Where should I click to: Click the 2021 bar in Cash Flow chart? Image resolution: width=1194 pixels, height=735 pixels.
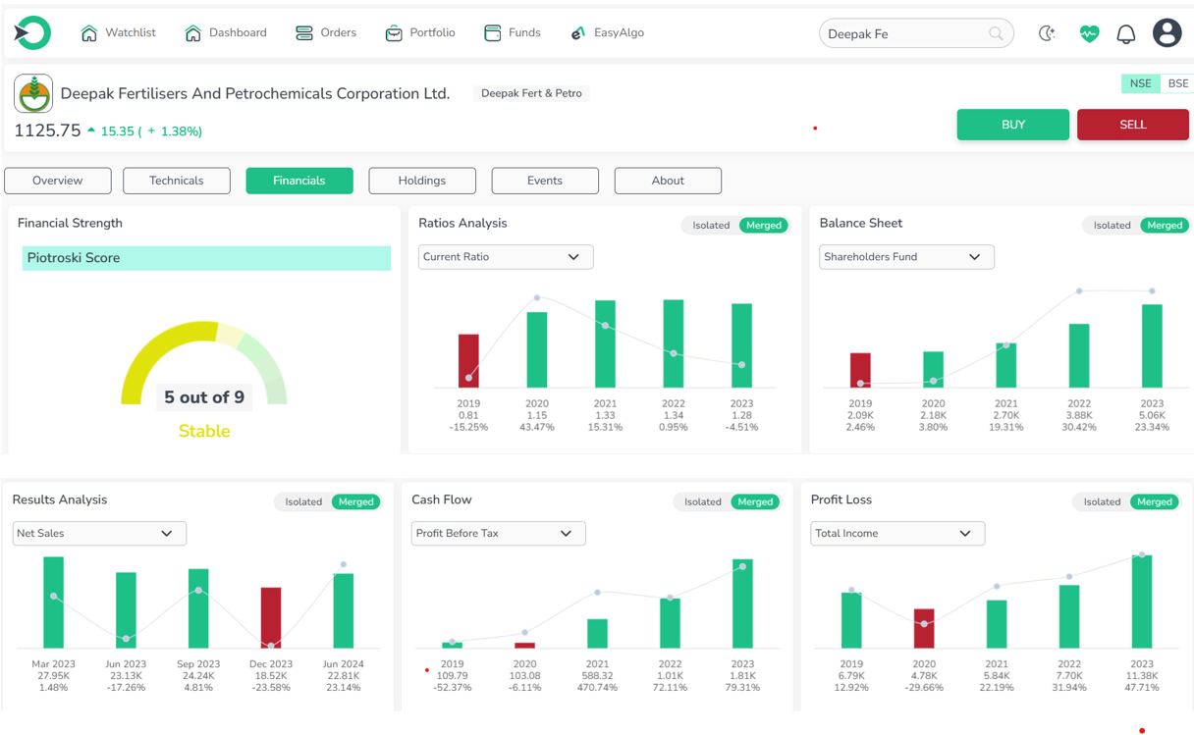tap(597, 634)
